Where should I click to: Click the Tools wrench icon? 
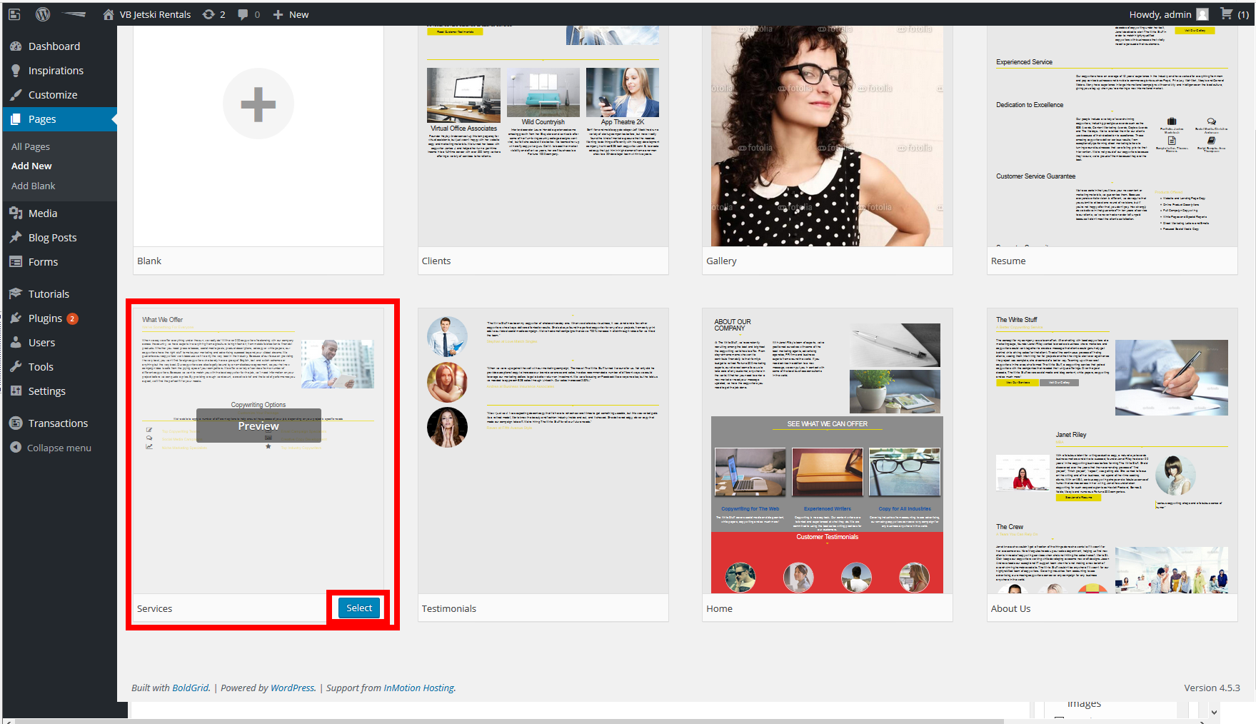click(x=16, y=367)
